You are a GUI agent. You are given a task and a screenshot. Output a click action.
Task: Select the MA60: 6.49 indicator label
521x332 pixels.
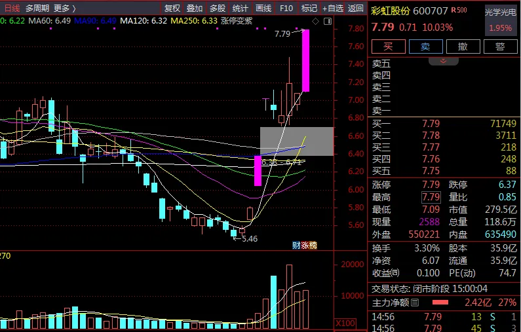pos(50,21)
